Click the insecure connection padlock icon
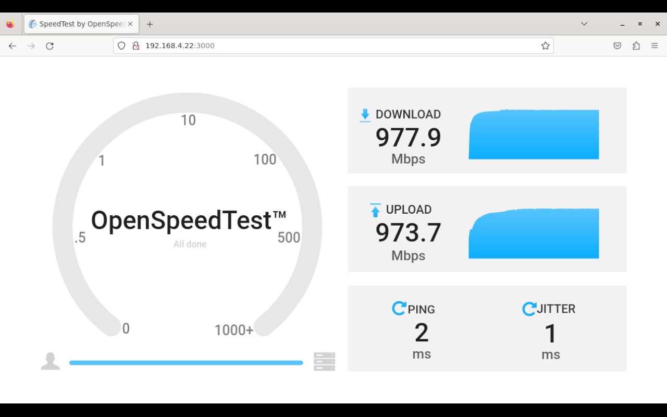The width and height of the screenshot is (667, 417). coord(135,46)
